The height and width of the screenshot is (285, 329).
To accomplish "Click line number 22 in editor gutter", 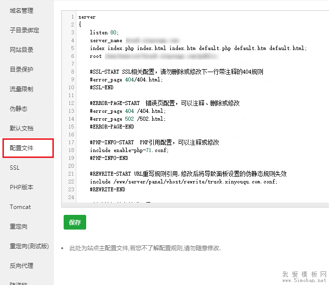I will click(x=70, y=181).
